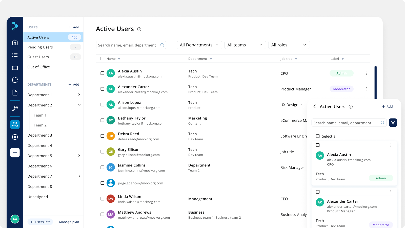Click the main user search field
Screen dimensions: 405x228
(129, 45)
